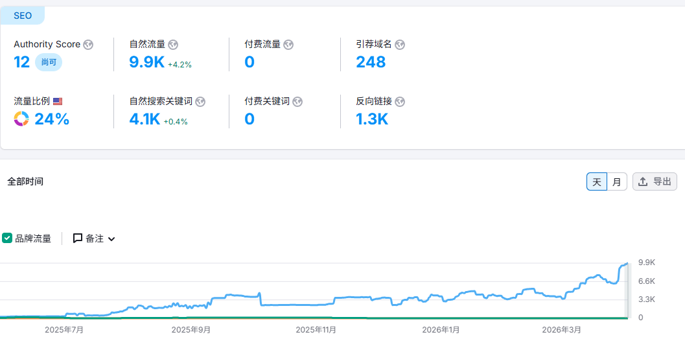The height and width of the screenshot is (339, 685).
Task: Click the traffic line peak at 9.9K
Action: tap(626, 264)
